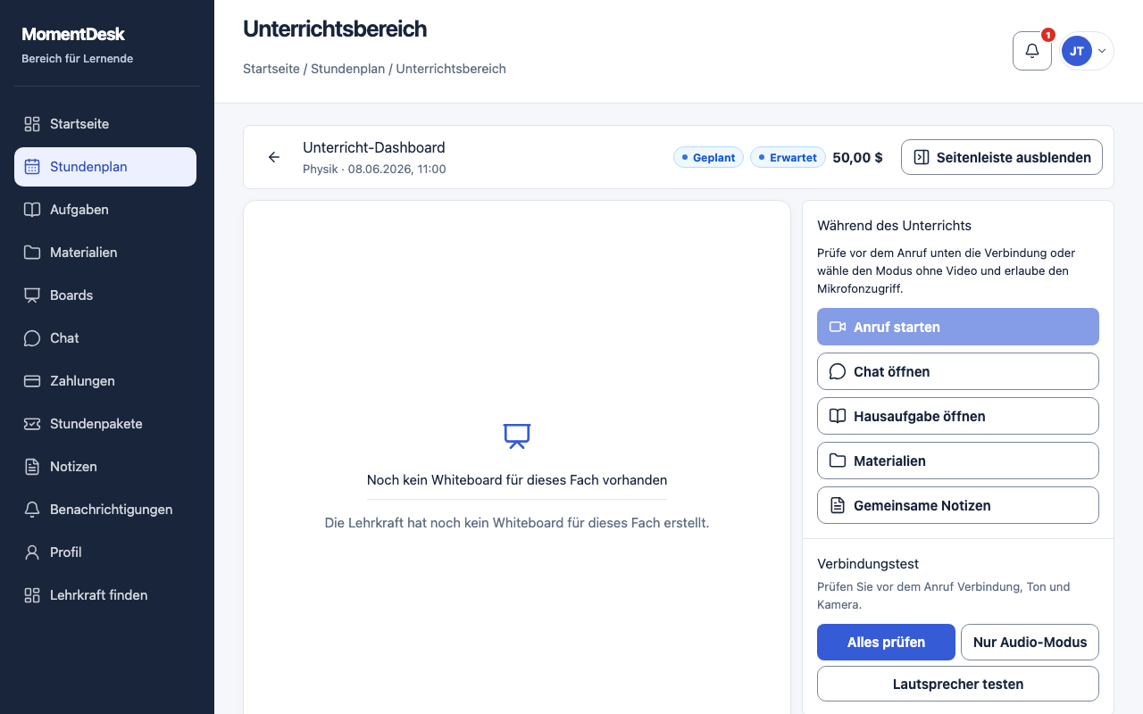Click the Zahlungen credit card icon
1143x714 pixels.
point(32,381)
